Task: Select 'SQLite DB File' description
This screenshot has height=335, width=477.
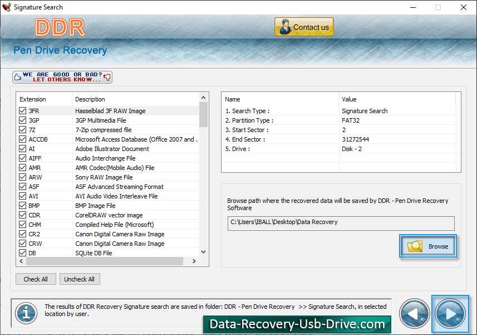Action: (94, 253)
